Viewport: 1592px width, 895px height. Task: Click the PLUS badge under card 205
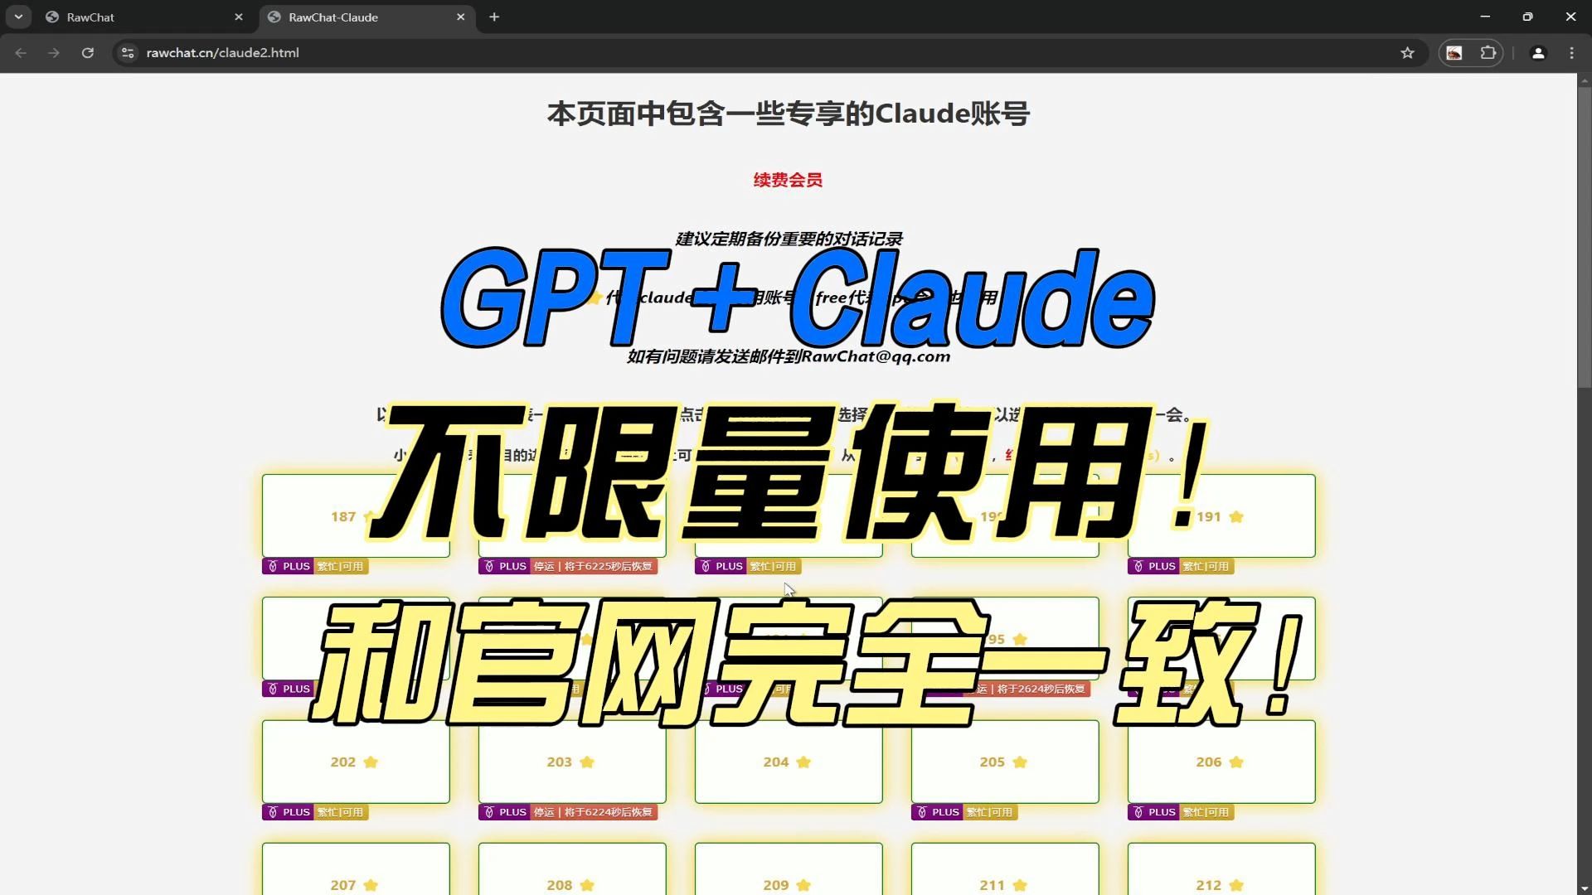pos(937,812)
